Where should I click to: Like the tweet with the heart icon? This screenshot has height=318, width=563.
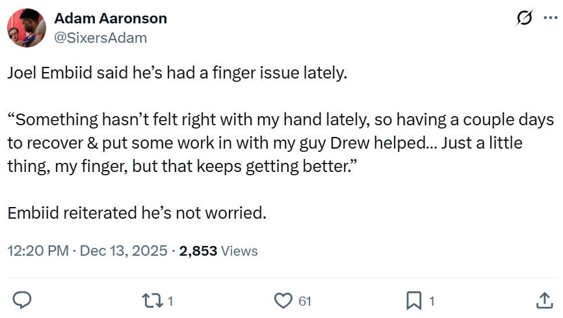pos(282,300)
